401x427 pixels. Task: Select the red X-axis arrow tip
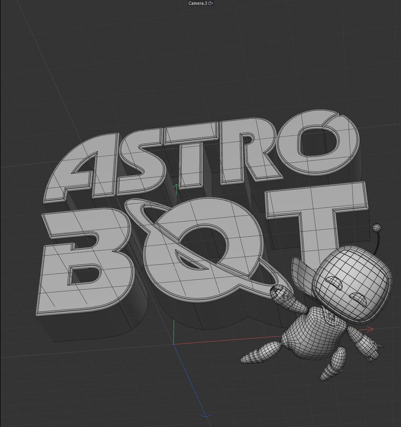click(x=370, y=330)
